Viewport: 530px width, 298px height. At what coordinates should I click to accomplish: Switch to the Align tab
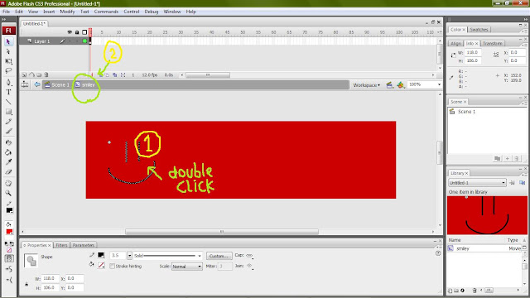click(455, 44)
